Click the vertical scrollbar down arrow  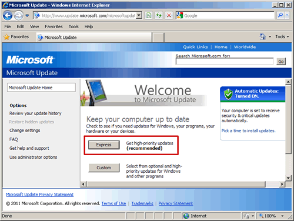[288, 178]
